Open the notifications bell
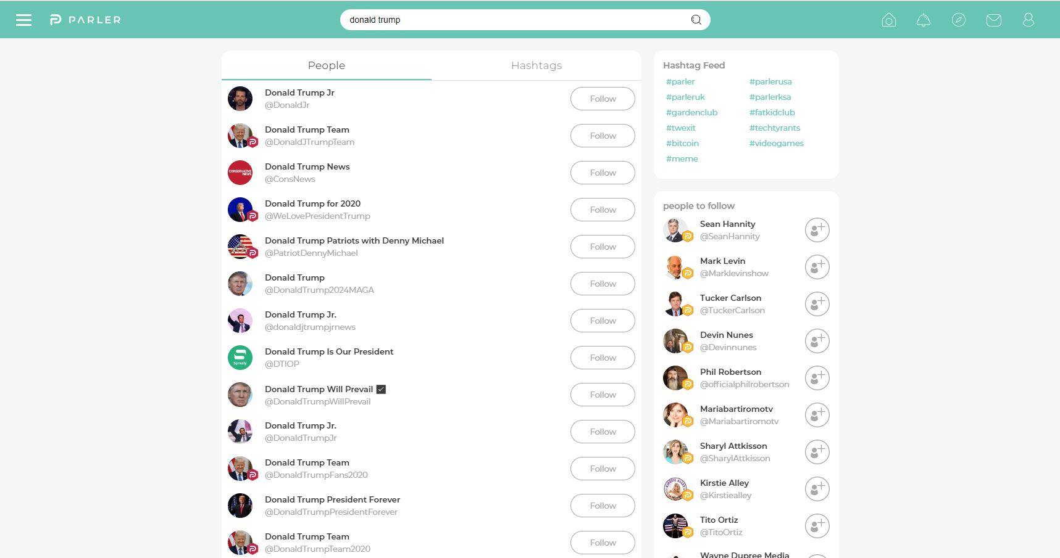Screen dimensions: 1060x558 924,20
